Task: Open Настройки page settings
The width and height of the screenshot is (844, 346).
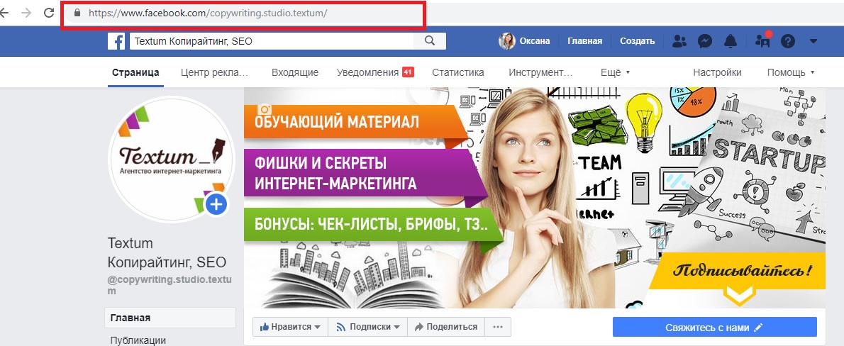Action: 717,72
